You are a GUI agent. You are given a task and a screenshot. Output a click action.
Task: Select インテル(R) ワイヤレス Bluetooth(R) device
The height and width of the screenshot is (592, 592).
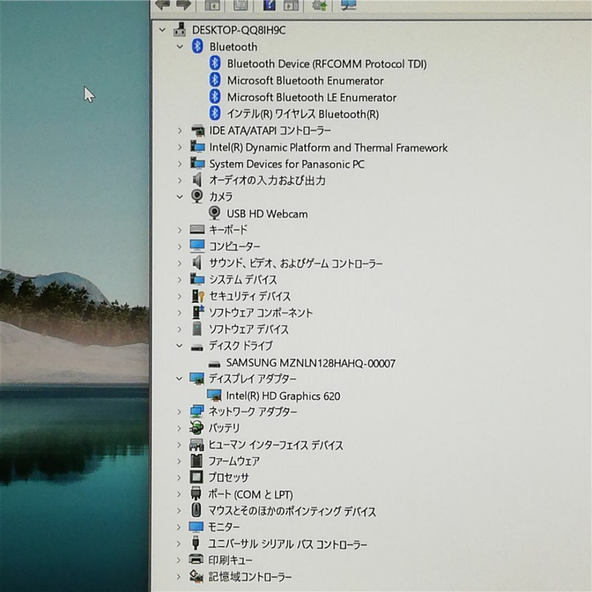(x=303, y=113)
